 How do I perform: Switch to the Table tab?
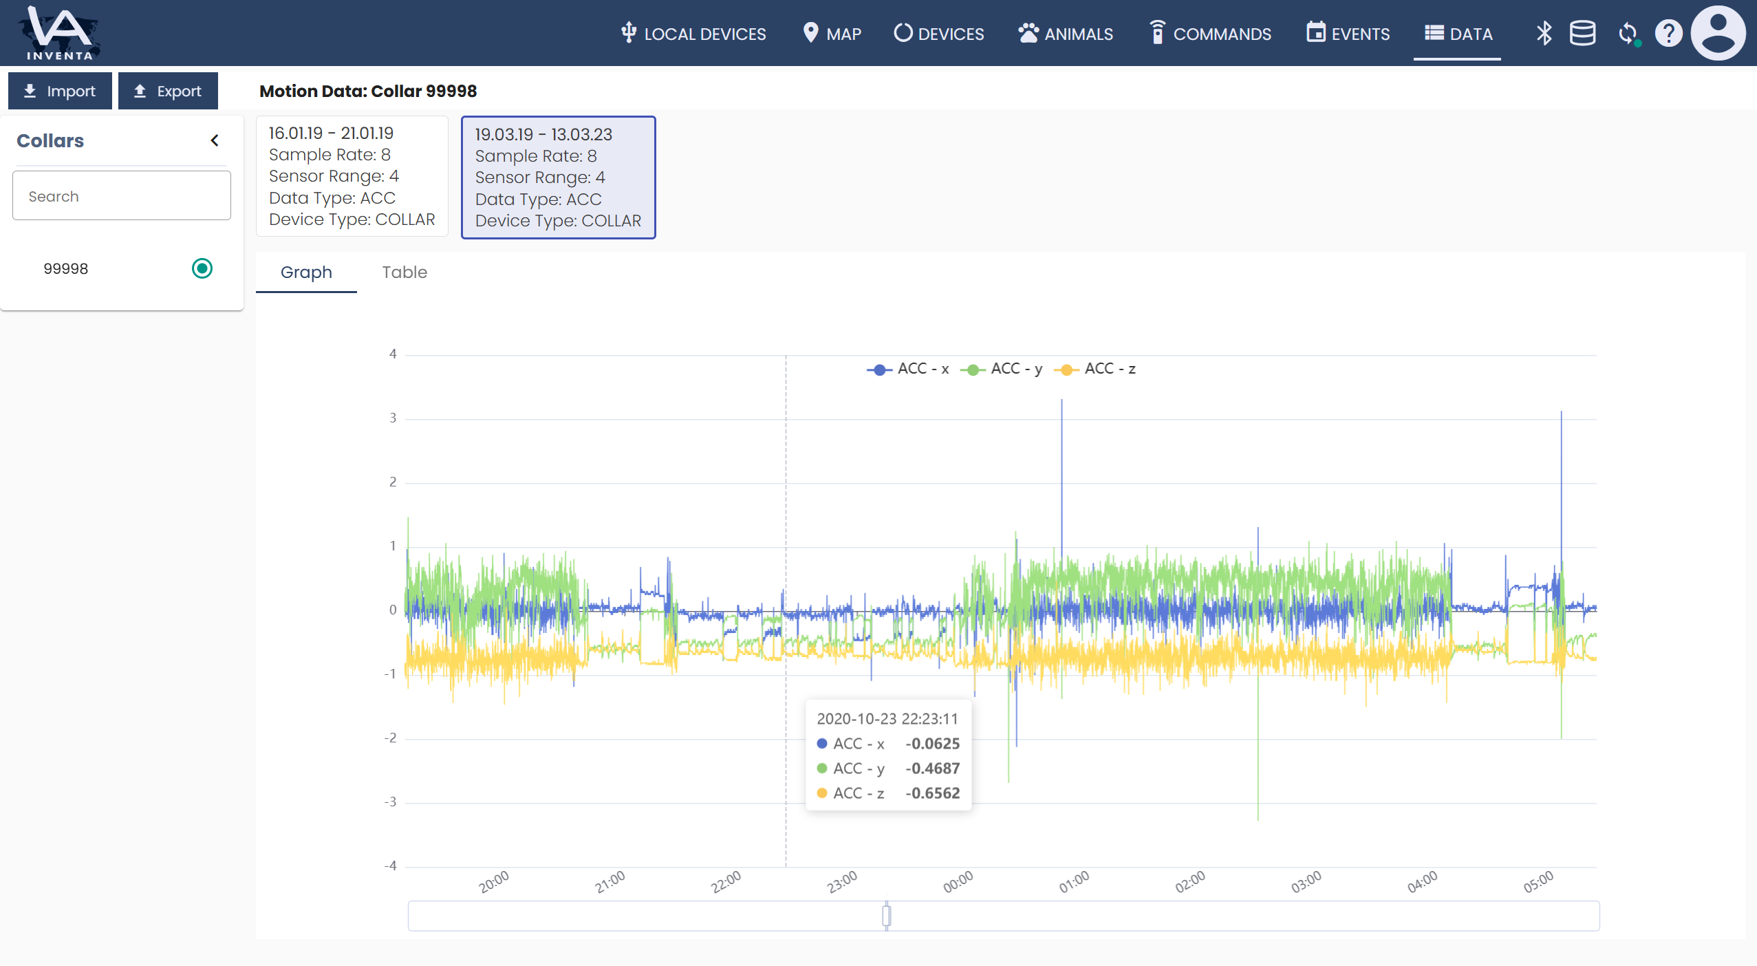point(405,272)
